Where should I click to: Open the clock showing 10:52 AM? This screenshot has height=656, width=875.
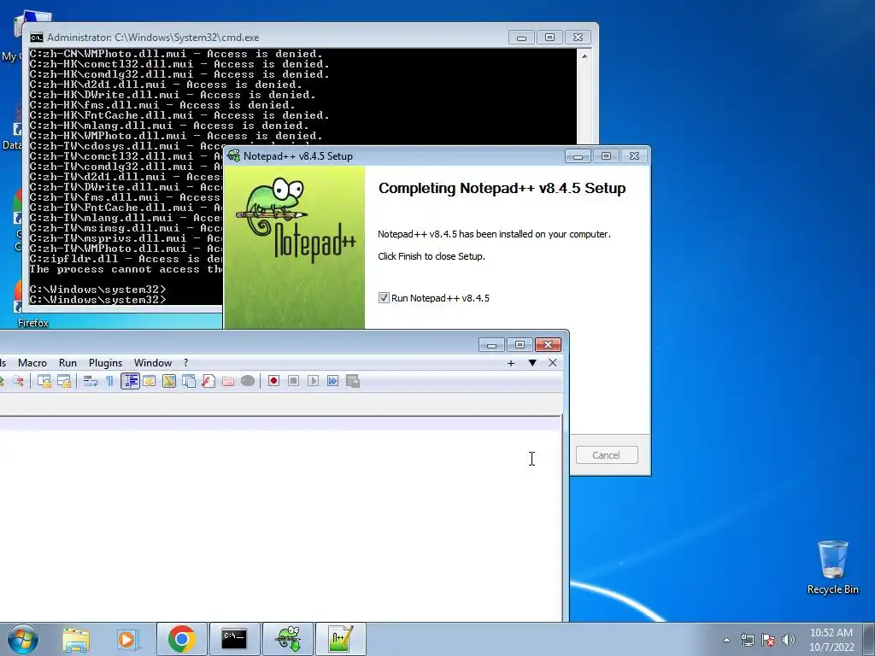tap(831, 640)
